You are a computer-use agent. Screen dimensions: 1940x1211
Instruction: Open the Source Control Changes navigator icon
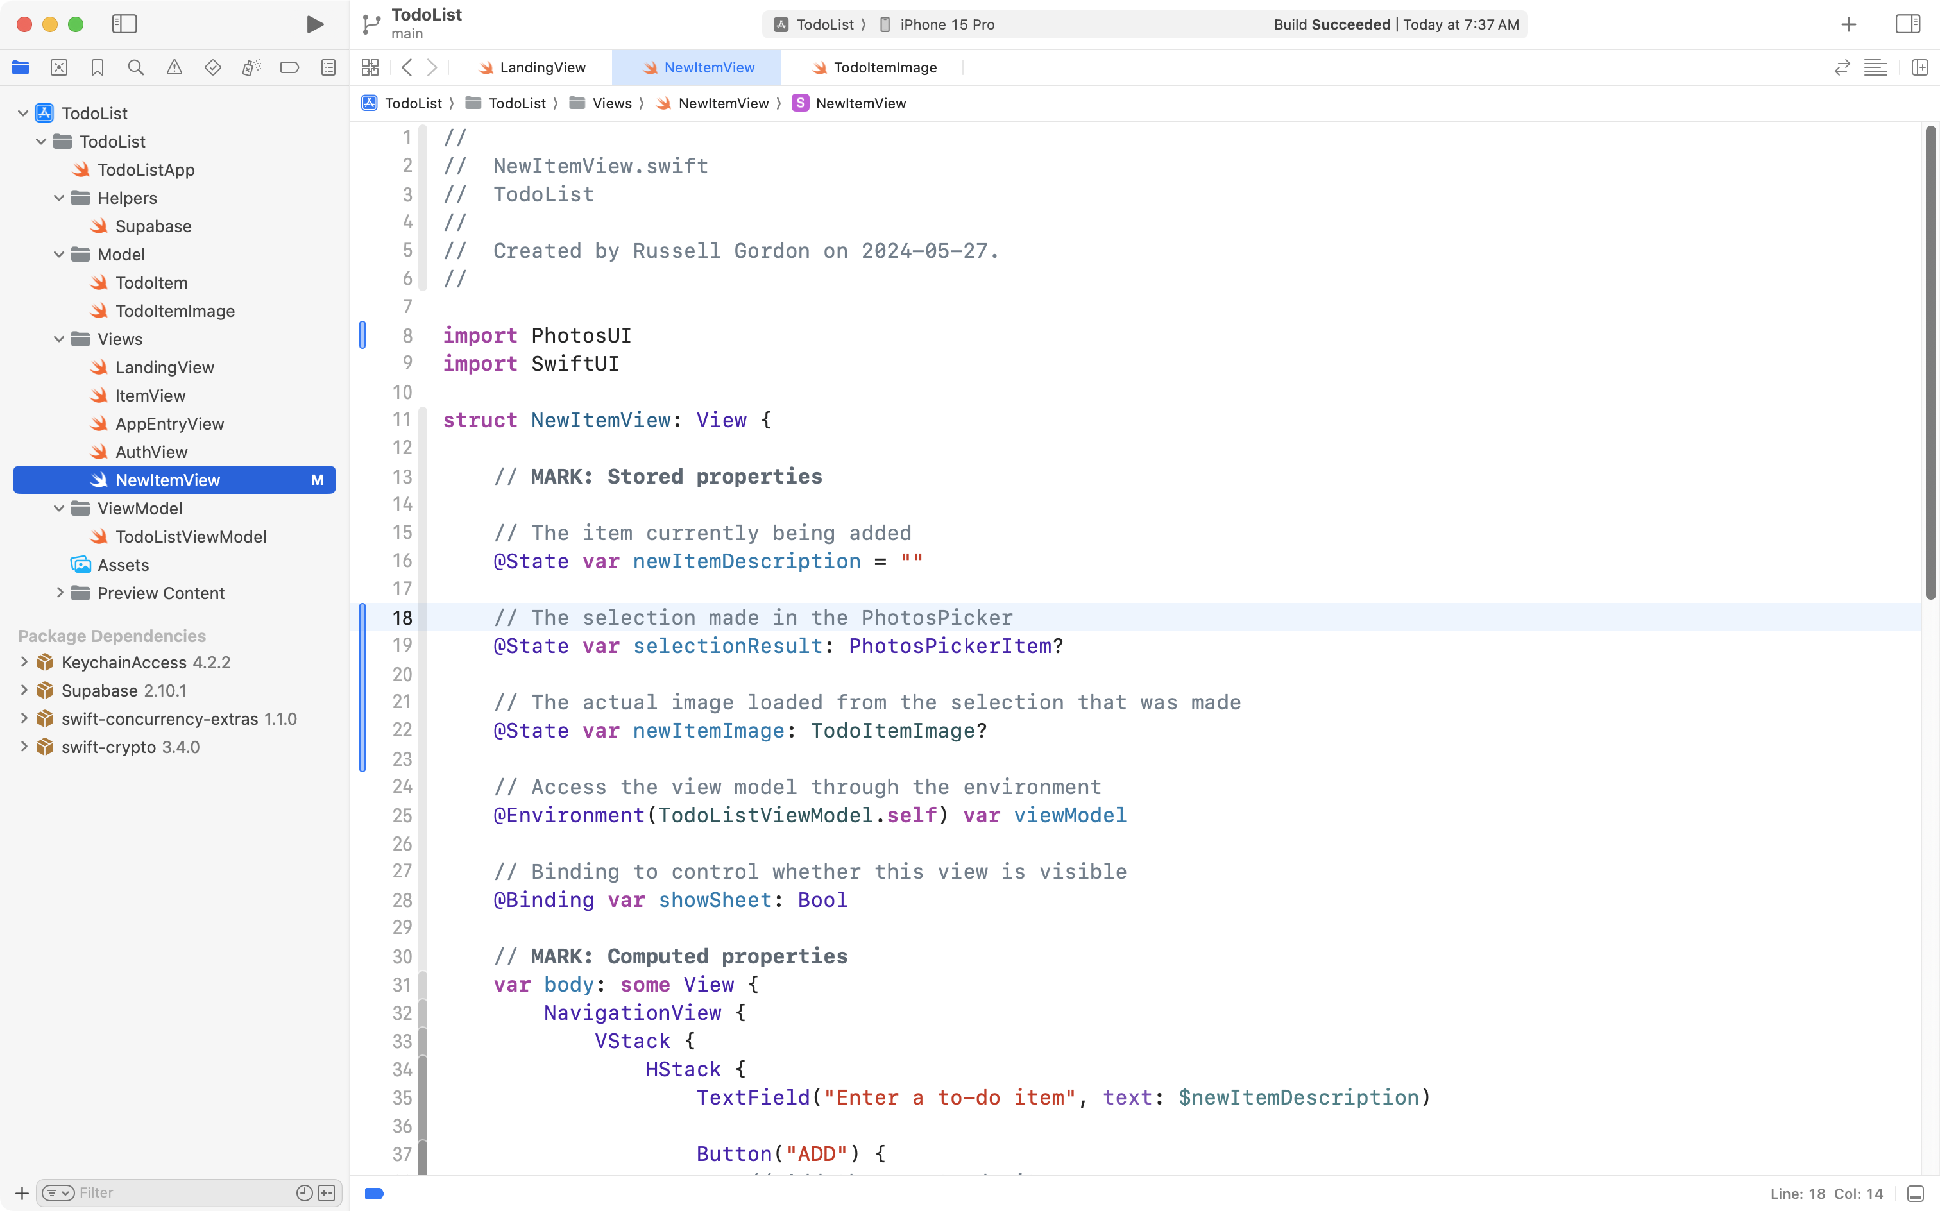[x=58, y=67]
